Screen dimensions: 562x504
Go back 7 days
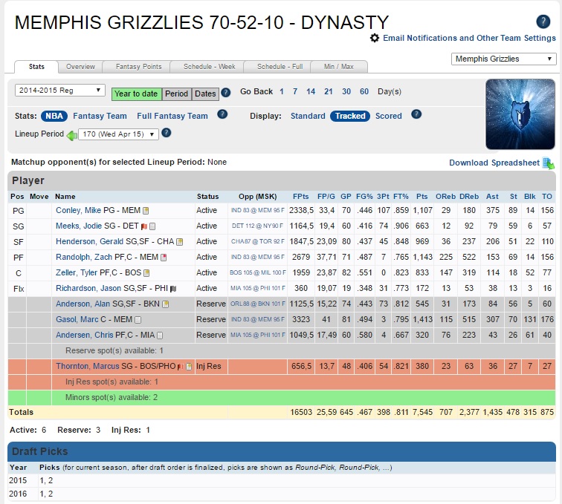[295, 91]
